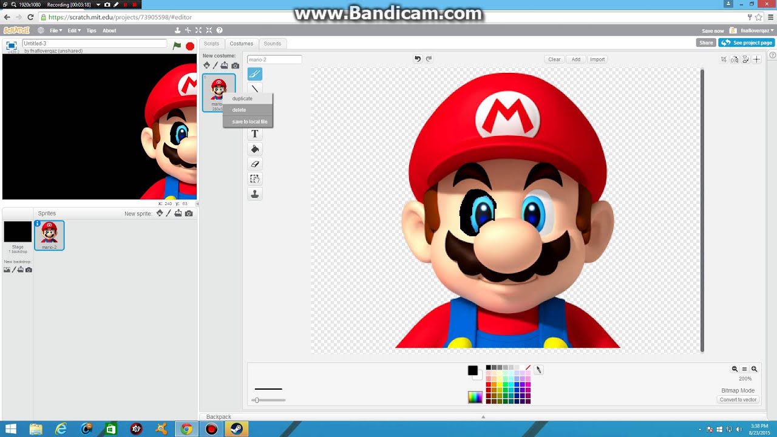Image resolution: width=777 pixels, height=437 pixels.
Task: Edit the costume name field mario-2
Action: point(274,59)
